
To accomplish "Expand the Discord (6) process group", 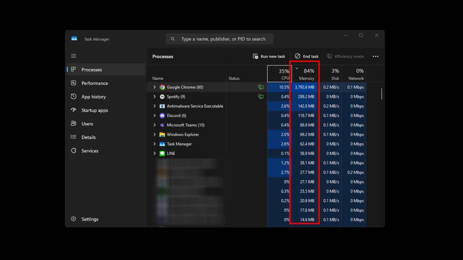I will click(x=154, y=116).
